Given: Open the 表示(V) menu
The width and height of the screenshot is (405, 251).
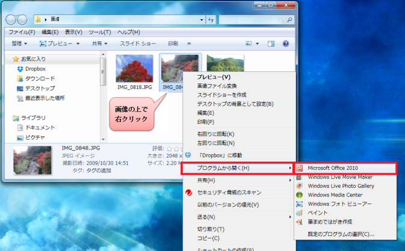Looking at the screenshot, I should click(x=73, y=32).
